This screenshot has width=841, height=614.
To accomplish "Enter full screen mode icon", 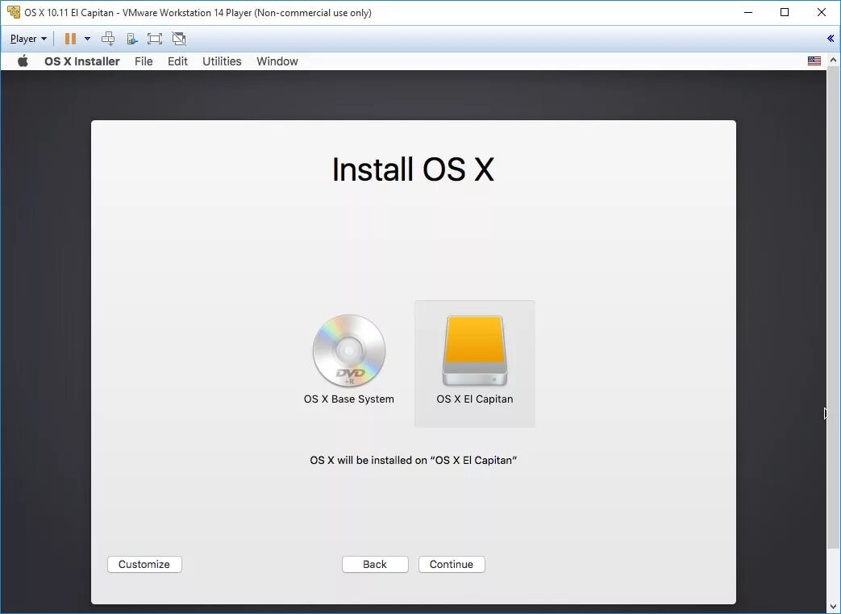I will tap(155, 39).
